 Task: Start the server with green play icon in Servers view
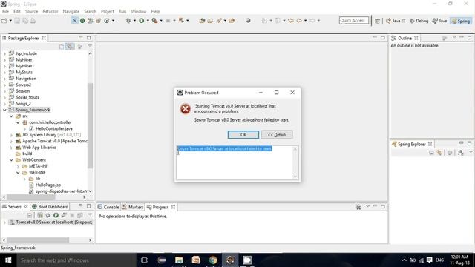tap(56, 215)
